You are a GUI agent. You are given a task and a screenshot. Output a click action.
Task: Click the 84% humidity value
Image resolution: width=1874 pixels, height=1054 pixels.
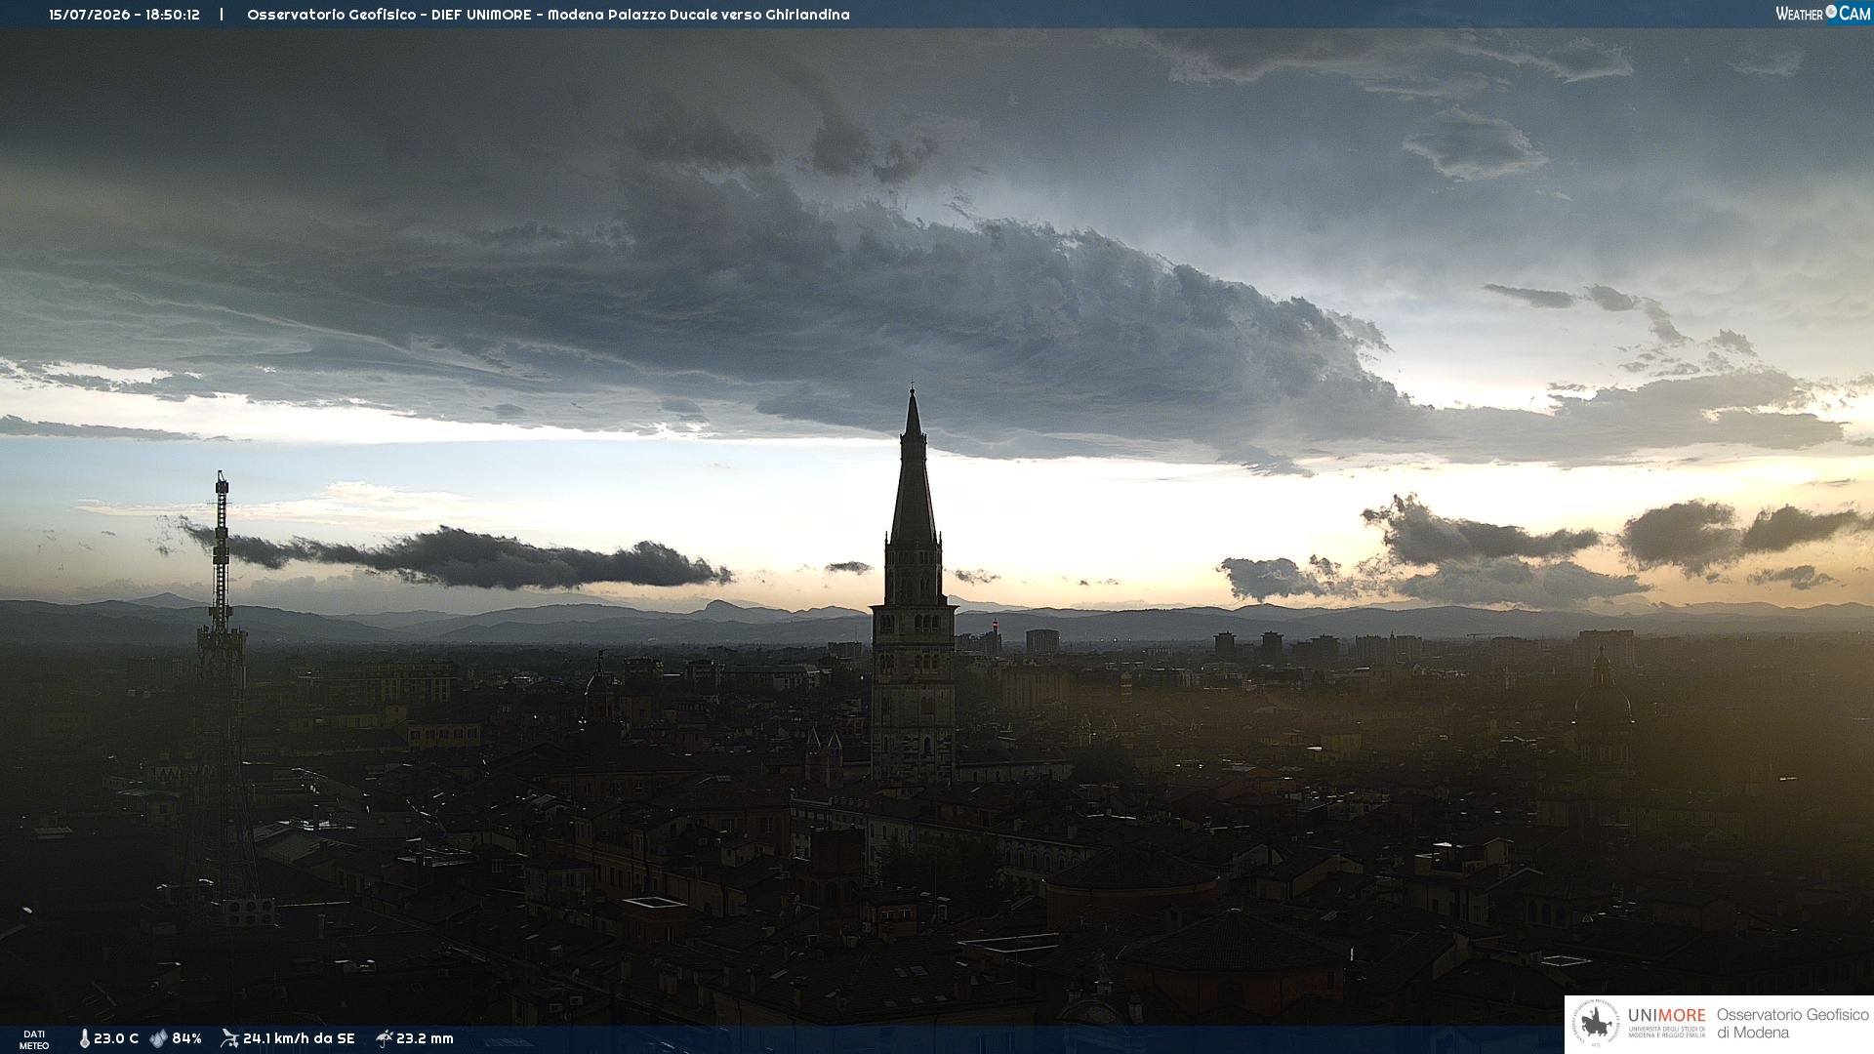[187, 1038]
